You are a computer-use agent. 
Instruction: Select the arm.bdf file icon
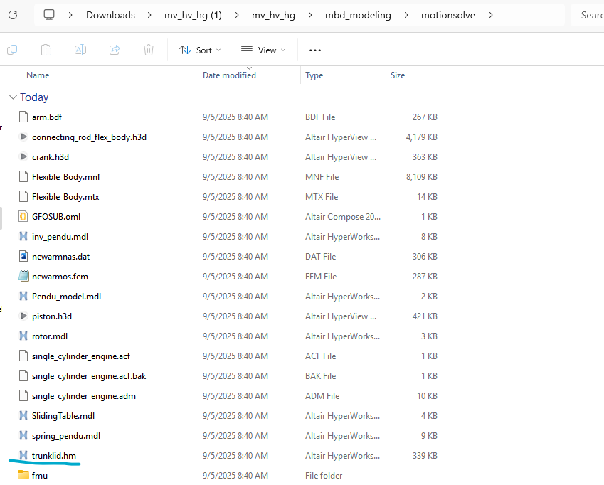pyautogui.click(x=23, y=117)
